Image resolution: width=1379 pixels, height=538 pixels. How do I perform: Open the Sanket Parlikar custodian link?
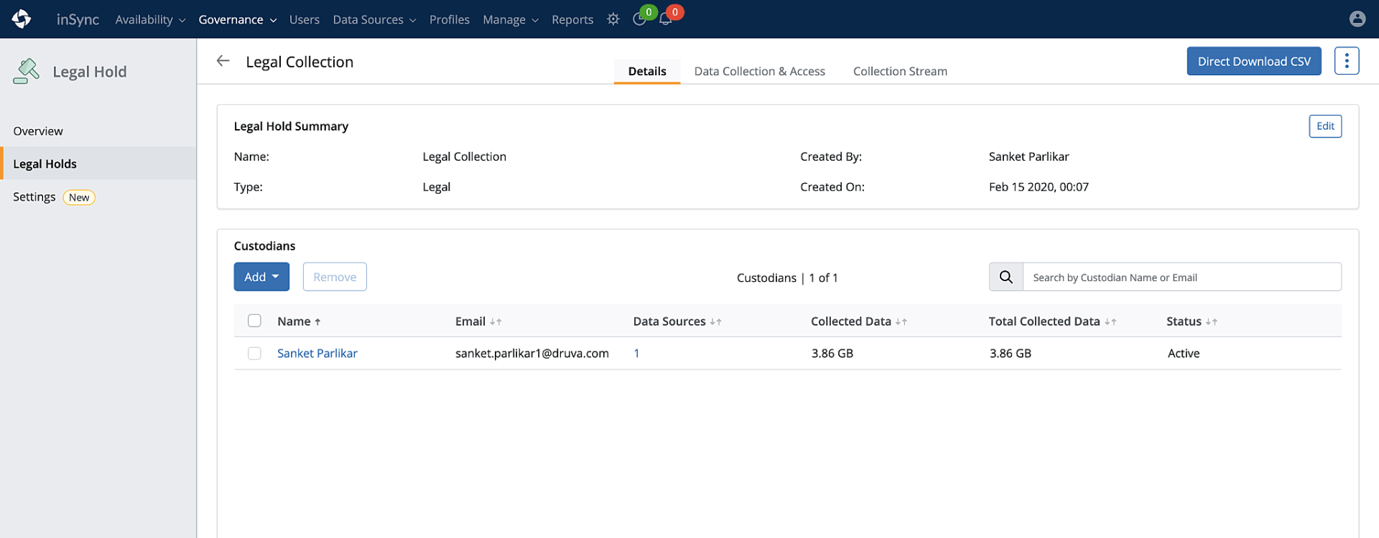point(317,353)
